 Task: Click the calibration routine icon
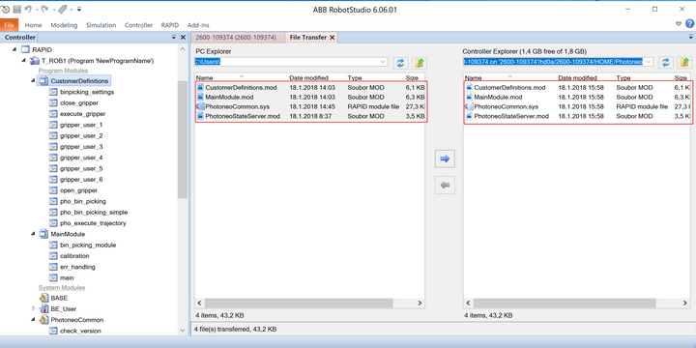[x=53, y=255]
